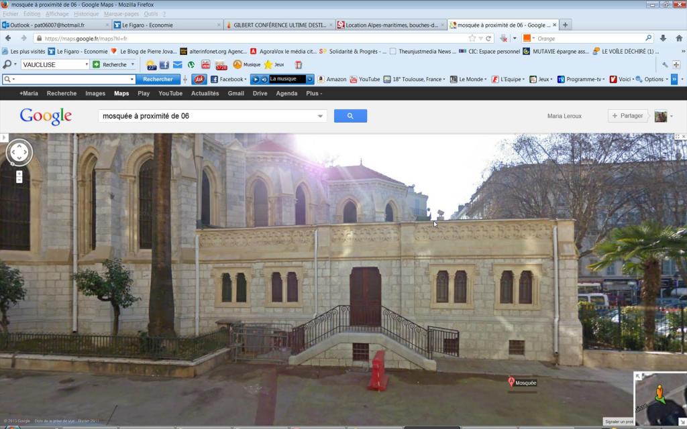Open the VAUCLUSE search dropdown
This screenshot has width=687, height=429.
[87, 65]
